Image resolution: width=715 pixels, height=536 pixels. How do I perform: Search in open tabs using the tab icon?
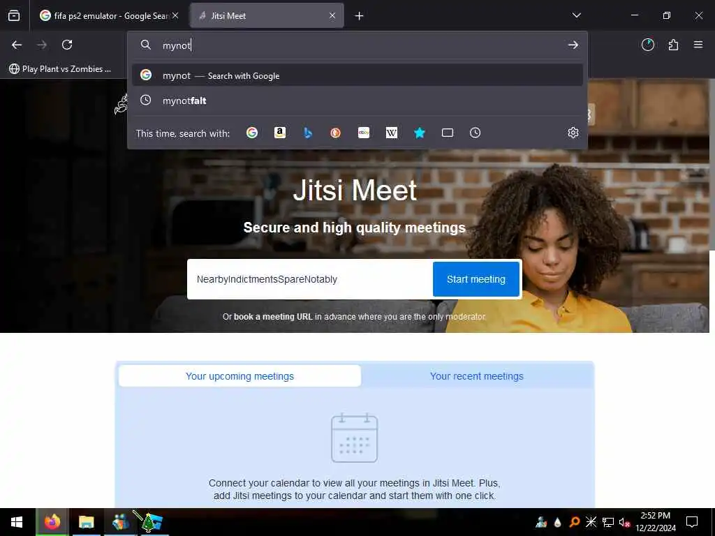(x=448, y=133)
